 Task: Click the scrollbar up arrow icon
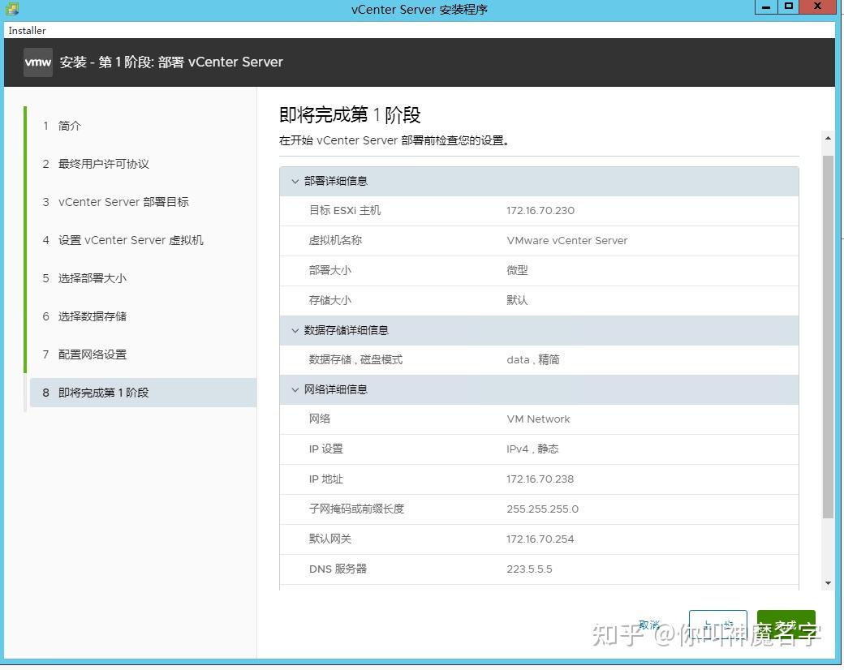pyautogui.click(x=829, y=137)
